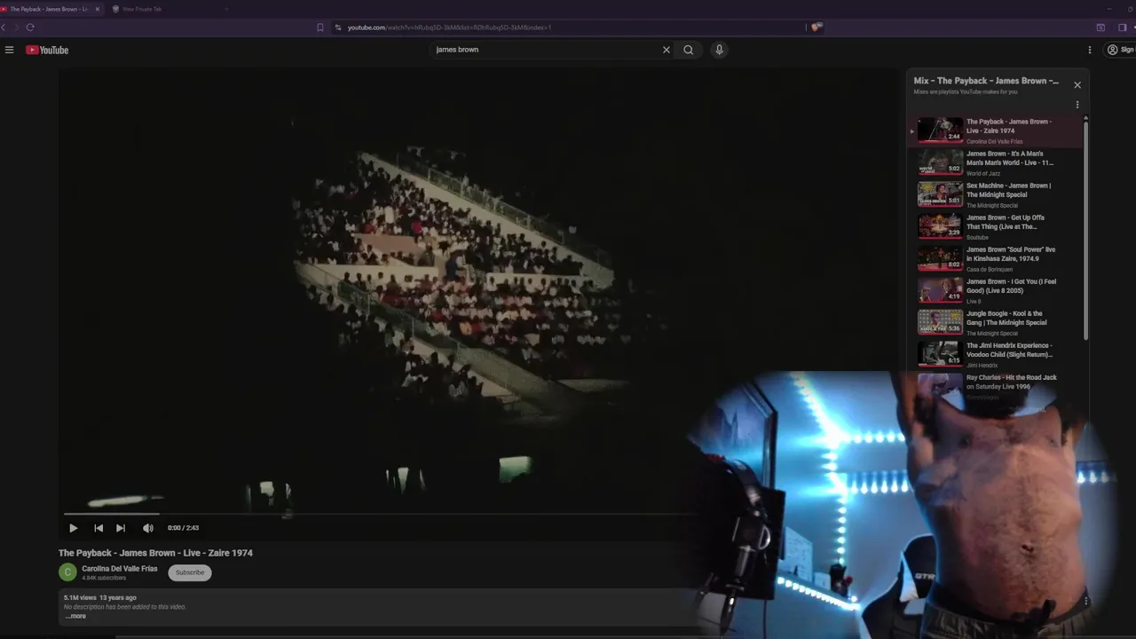
Task: Reload the page in the browser
Action: (30, 28)
